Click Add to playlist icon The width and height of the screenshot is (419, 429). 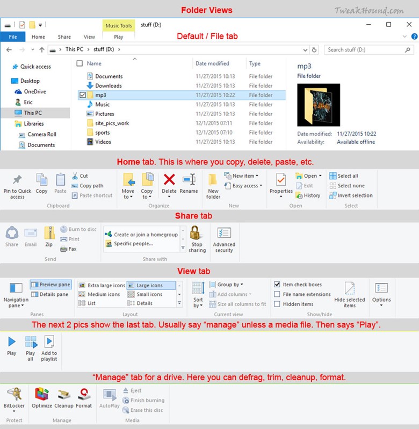point(49,341)
